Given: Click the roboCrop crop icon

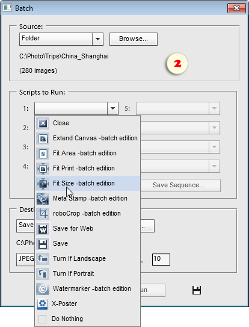Looking at the screenshot, I should click(43, 214).
